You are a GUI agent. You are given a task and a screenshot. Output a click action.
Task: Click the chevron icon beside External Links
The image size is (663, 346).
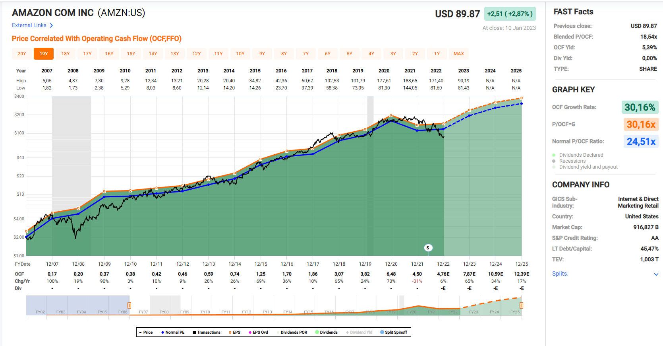point(51,25)
